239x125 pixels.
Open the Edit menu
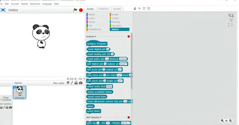(x=6, y=4)
